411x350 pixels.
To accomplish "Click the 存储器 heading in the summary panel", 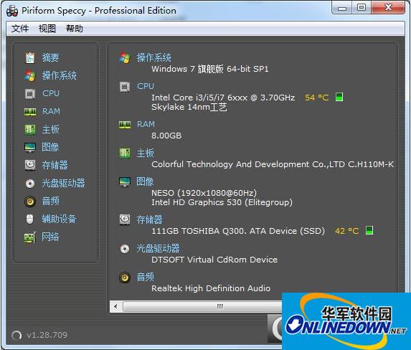I will pos(150,219).
